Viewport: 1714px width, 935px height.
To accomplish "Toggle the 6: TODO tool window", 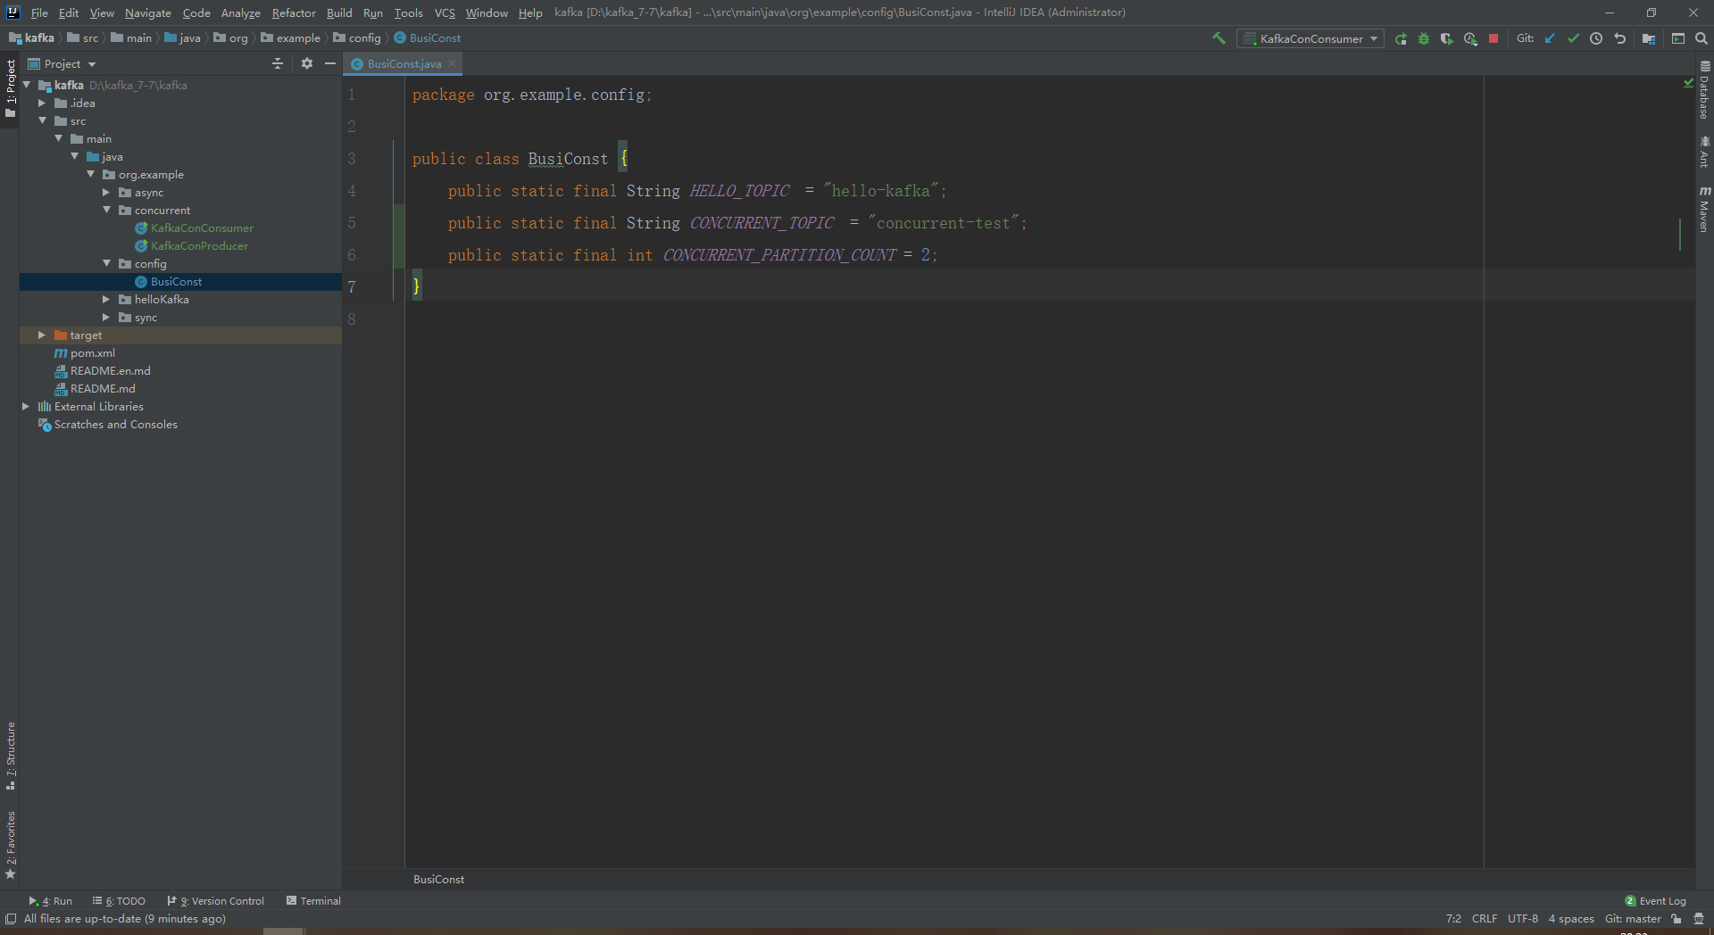I will point(119,901).
